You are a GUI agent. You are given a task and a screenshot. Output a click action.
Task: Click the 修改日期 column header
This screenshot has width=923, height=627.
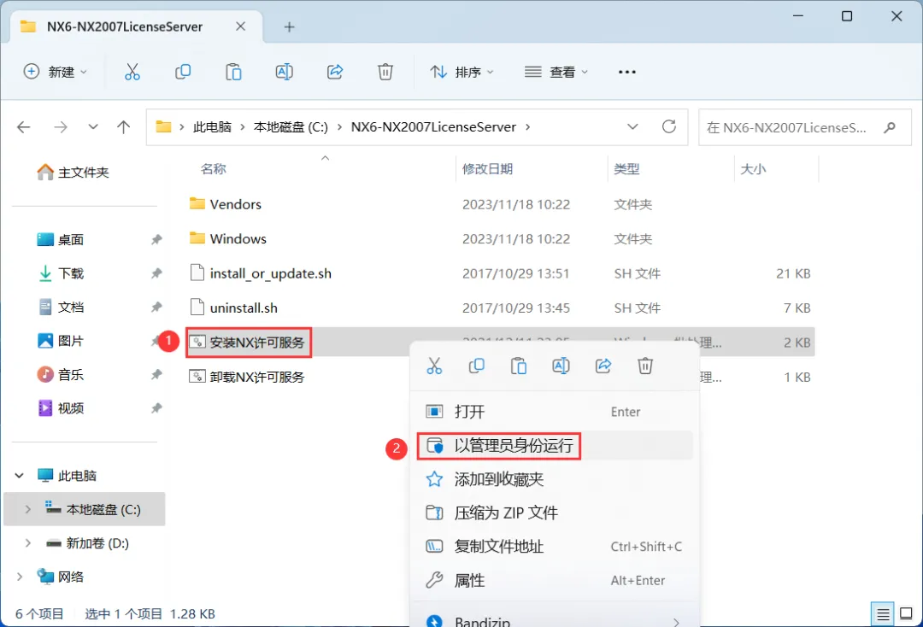[487, 169]
